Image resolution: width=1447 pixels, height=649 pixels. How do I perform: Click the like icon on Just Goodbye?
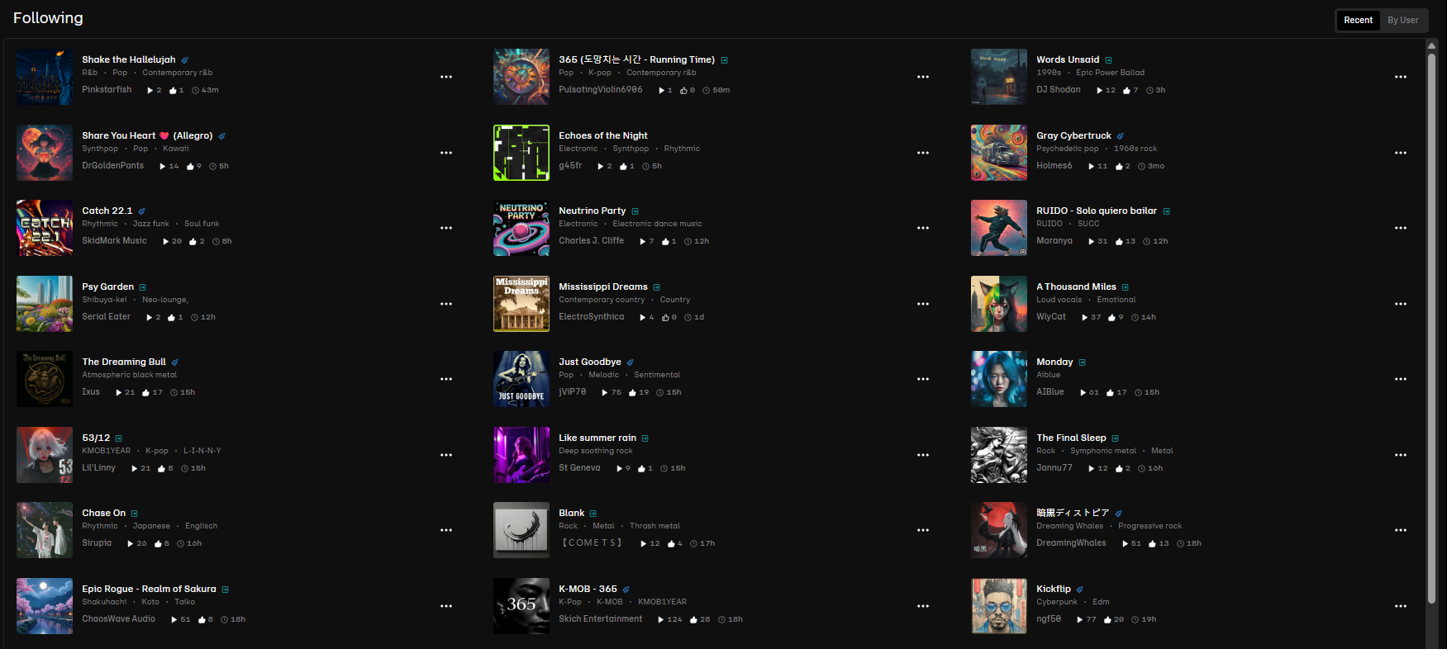pos(632,393)
